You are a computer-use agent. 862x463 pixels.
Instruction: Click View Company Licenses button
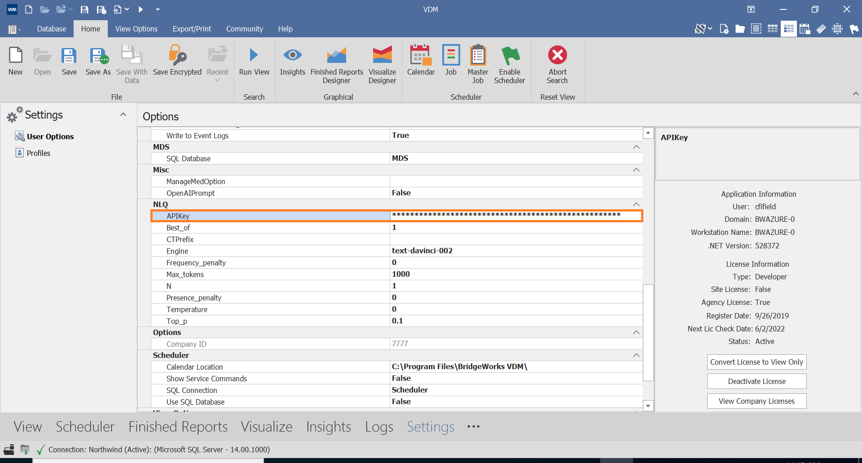click(756, 401)
